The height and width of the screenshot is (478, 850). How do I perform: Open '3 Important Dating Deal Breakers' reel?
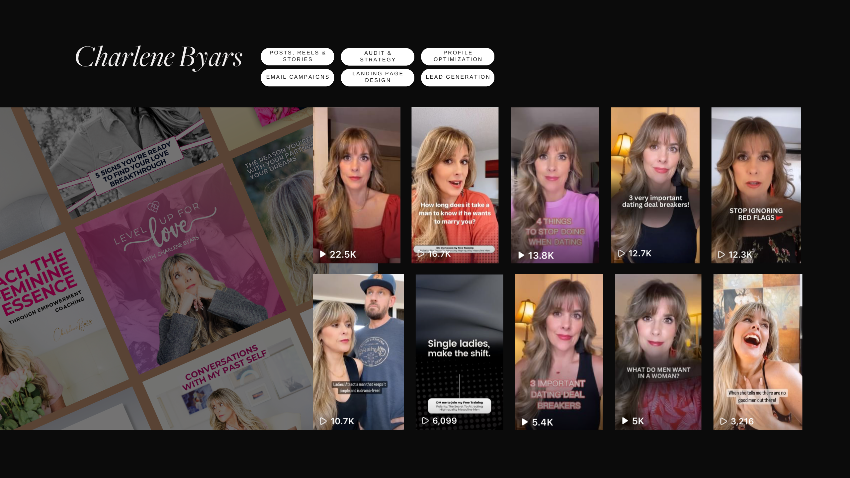coord(559,352)
